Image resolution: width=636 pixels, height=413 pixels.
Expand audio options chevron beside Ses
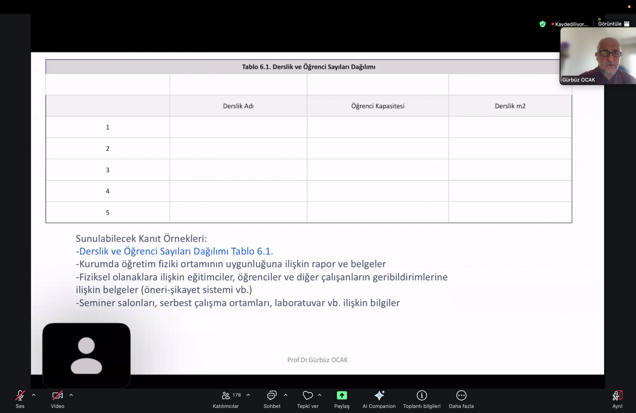[34, 395]
